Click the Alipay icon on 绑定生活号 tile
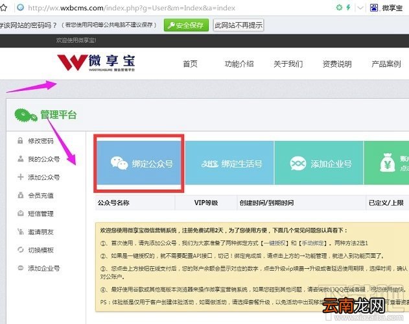This screenshot has width=409, height=324. (209, 164)
